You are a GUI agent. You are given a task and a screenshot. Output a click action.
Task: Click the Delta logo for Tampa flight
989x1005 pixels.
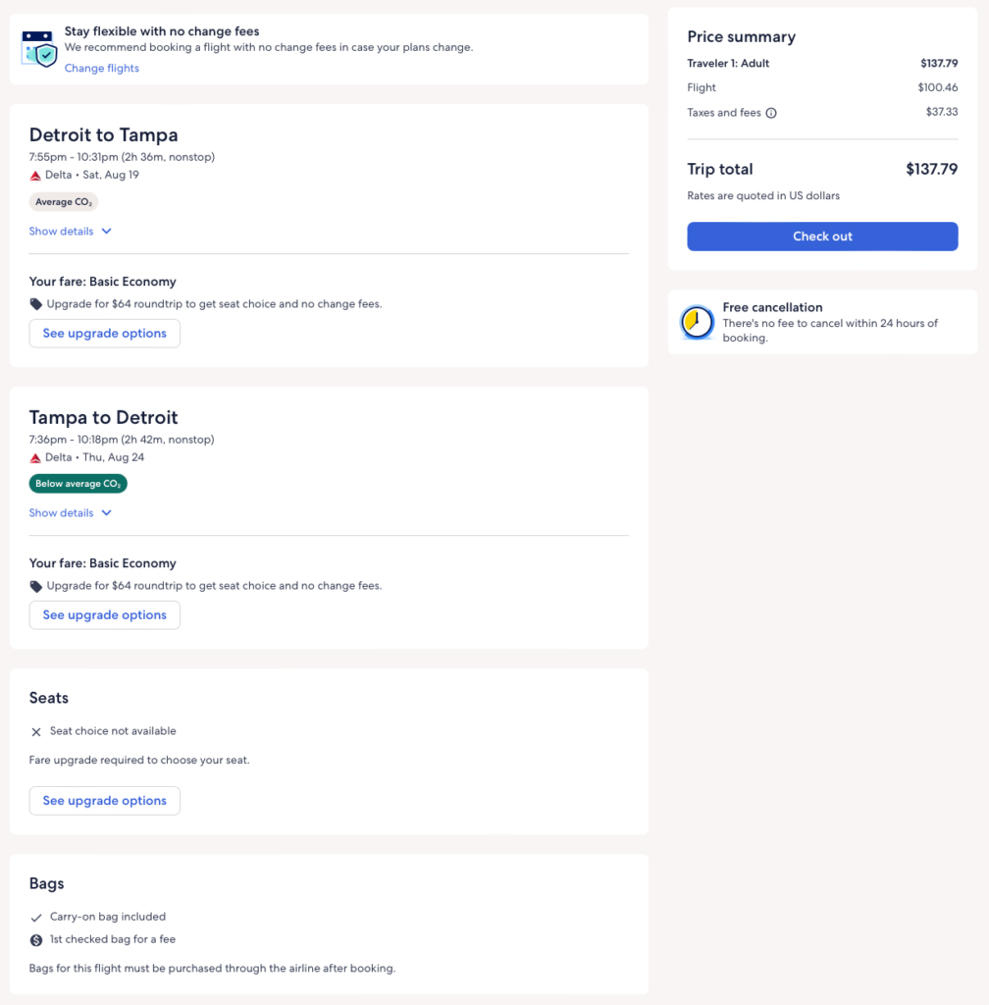(x=36, y=457)
